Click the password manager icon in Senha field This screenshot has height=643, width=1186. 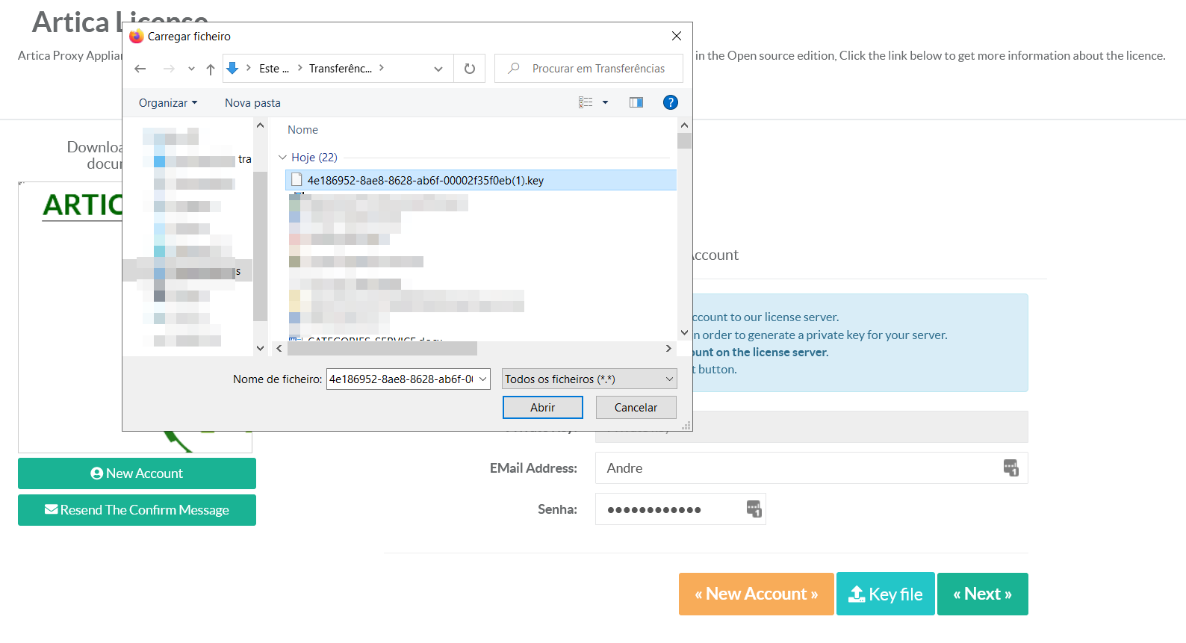754,509
